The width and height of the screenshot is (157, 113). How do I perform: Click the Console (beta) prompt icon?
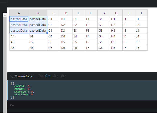tap(12, 76)
